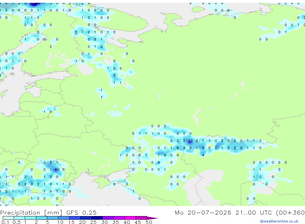
Task: Click the legend label '50'
Action: click(x=149, y=222)
